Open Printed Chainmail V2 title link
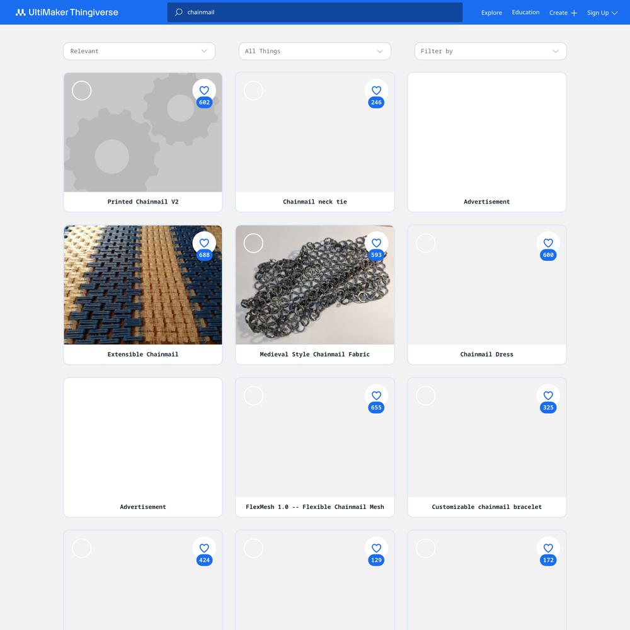The image size is (630, 630). [142, 202]
